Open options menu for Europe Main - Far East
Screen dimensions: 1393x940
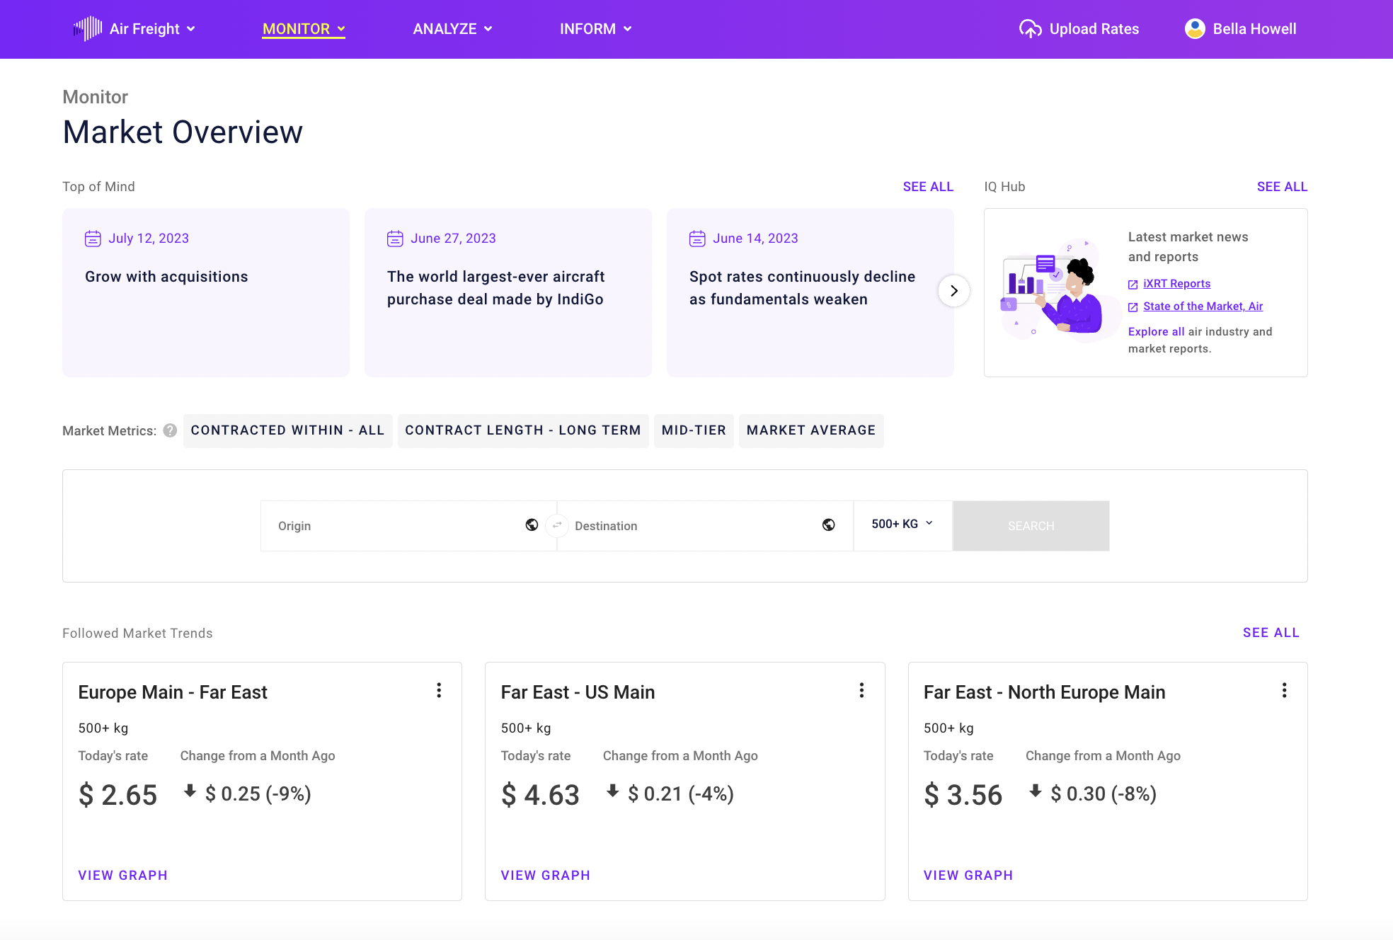pos(439,691)
